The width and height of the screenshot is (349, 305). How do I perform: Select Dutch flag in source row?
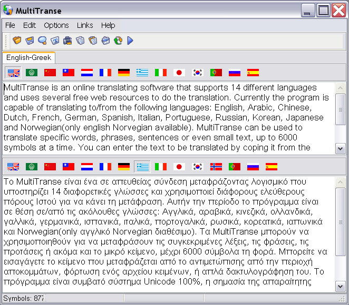click(87, 73)
